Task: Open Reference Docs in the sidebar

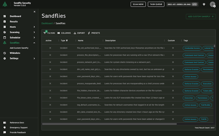Action: [17, 123]
